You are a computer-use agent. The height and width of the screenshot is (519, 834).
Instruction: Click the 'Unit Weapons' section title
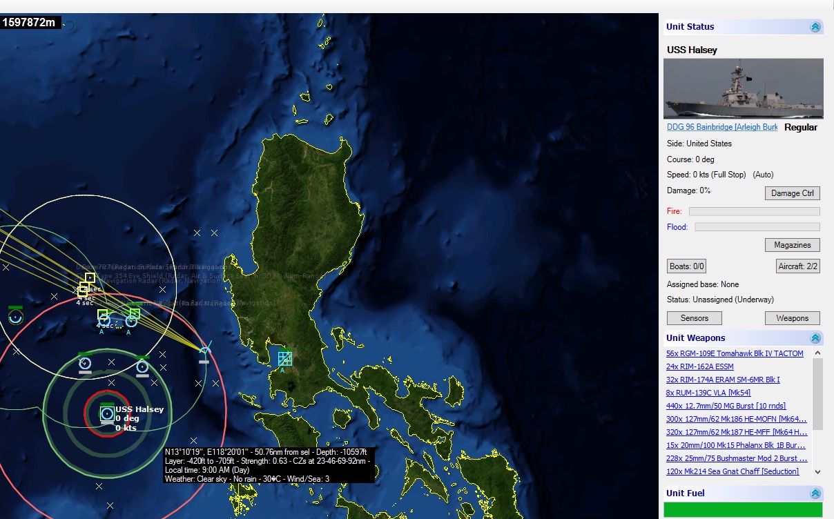695,338
